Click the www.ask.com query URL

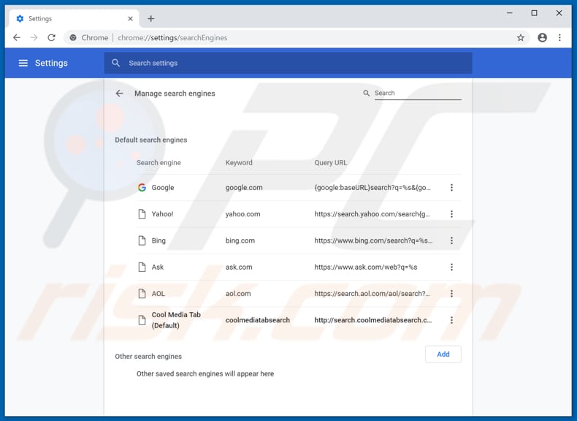pyautogui.click(x=366, y=267)
